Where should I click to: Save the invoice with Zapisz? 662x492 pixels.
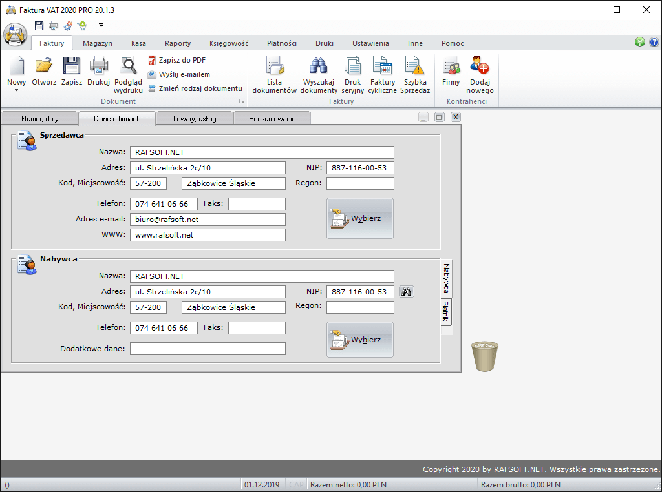click(72, 71)
